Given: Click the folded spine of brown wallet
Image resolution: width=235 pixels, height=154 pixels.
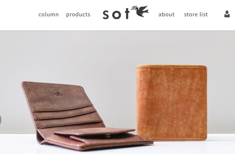Looking at the screenshot, I should coord(40,137).
